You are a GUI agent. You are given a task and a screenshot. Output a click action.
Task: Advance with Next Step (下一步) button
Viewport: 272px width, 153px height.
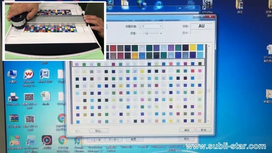113,139
